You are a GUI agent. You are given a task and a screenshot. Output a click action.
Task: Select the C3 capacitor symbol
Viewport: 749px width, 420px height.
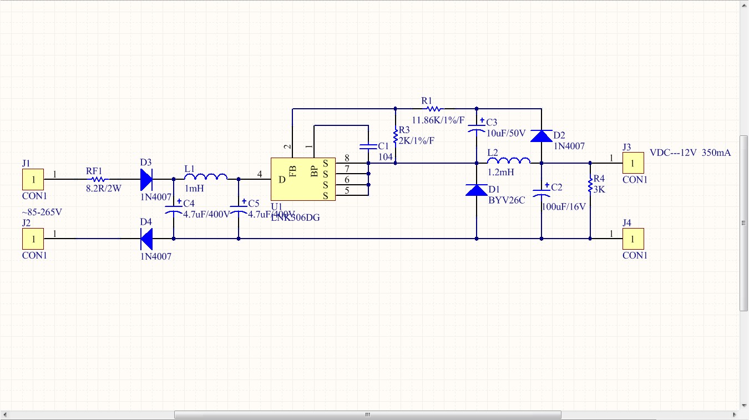(x=476, y=128)
